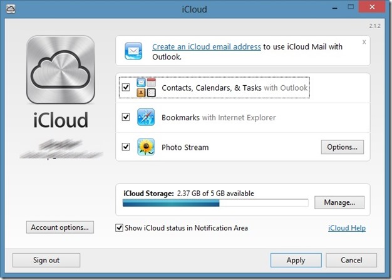Image resolution: width=392 pixels, height=280 pixels.
Task: Click Manage storage button
Action: coord(339,202)
